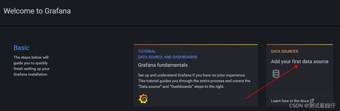Click the tutorial description starting with 'Set up and understand Grafana'
This screenshot has height=111, width=340.
coord(194,81)
